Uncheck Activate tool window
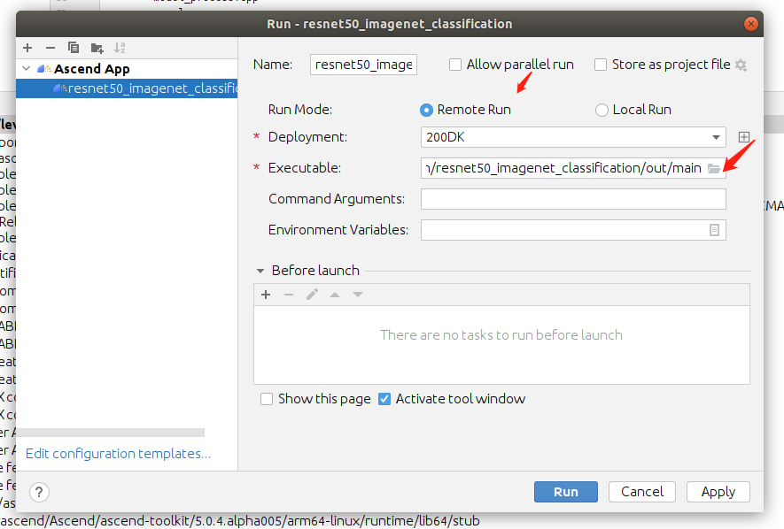The height and width of the screenshot is (529, 784). (x=384, y=399)
